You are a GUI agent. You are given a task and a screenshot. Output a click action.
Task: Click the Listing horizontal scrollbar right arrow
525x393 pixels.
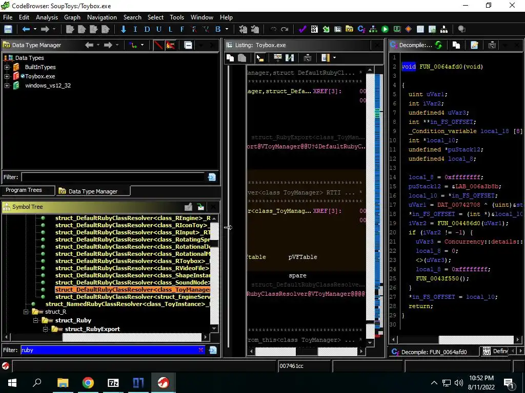point(361,351)
